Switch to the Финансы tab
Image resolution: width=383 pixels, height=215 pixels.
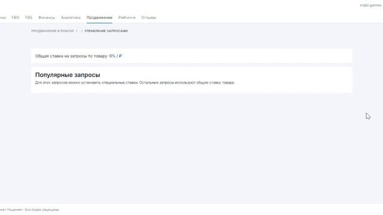47,17
